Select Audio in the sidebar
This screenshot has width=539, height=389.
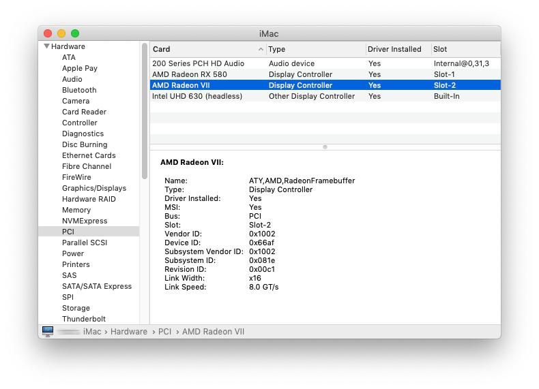coord(72,79)
